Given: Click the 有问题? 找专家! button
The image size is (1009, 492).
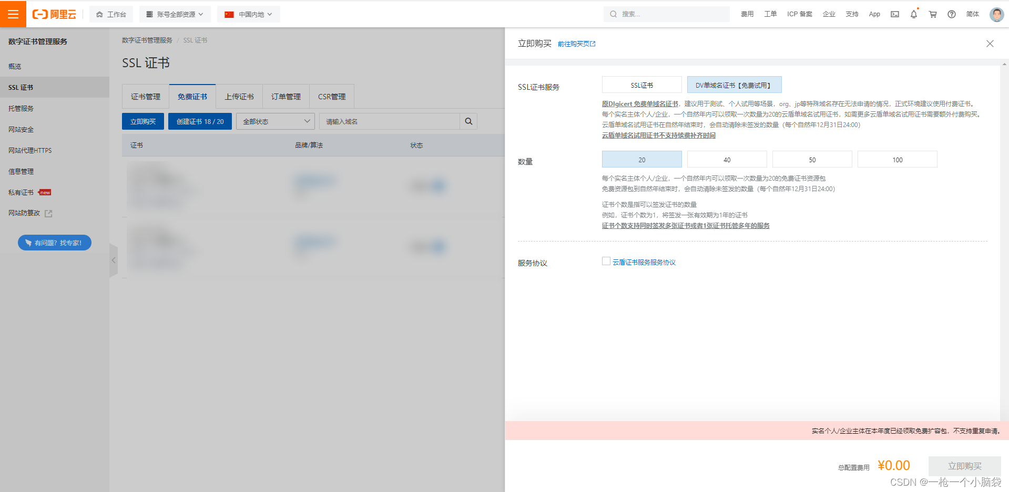Looking at the screenshot, I should tap(55, 243).
